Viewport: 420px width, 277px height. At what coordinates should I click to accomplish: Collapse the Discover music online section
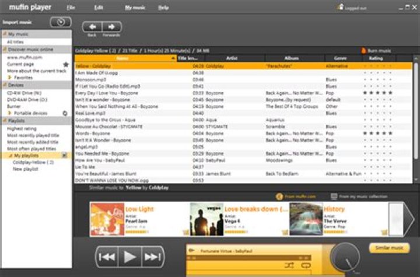[5, 50]
